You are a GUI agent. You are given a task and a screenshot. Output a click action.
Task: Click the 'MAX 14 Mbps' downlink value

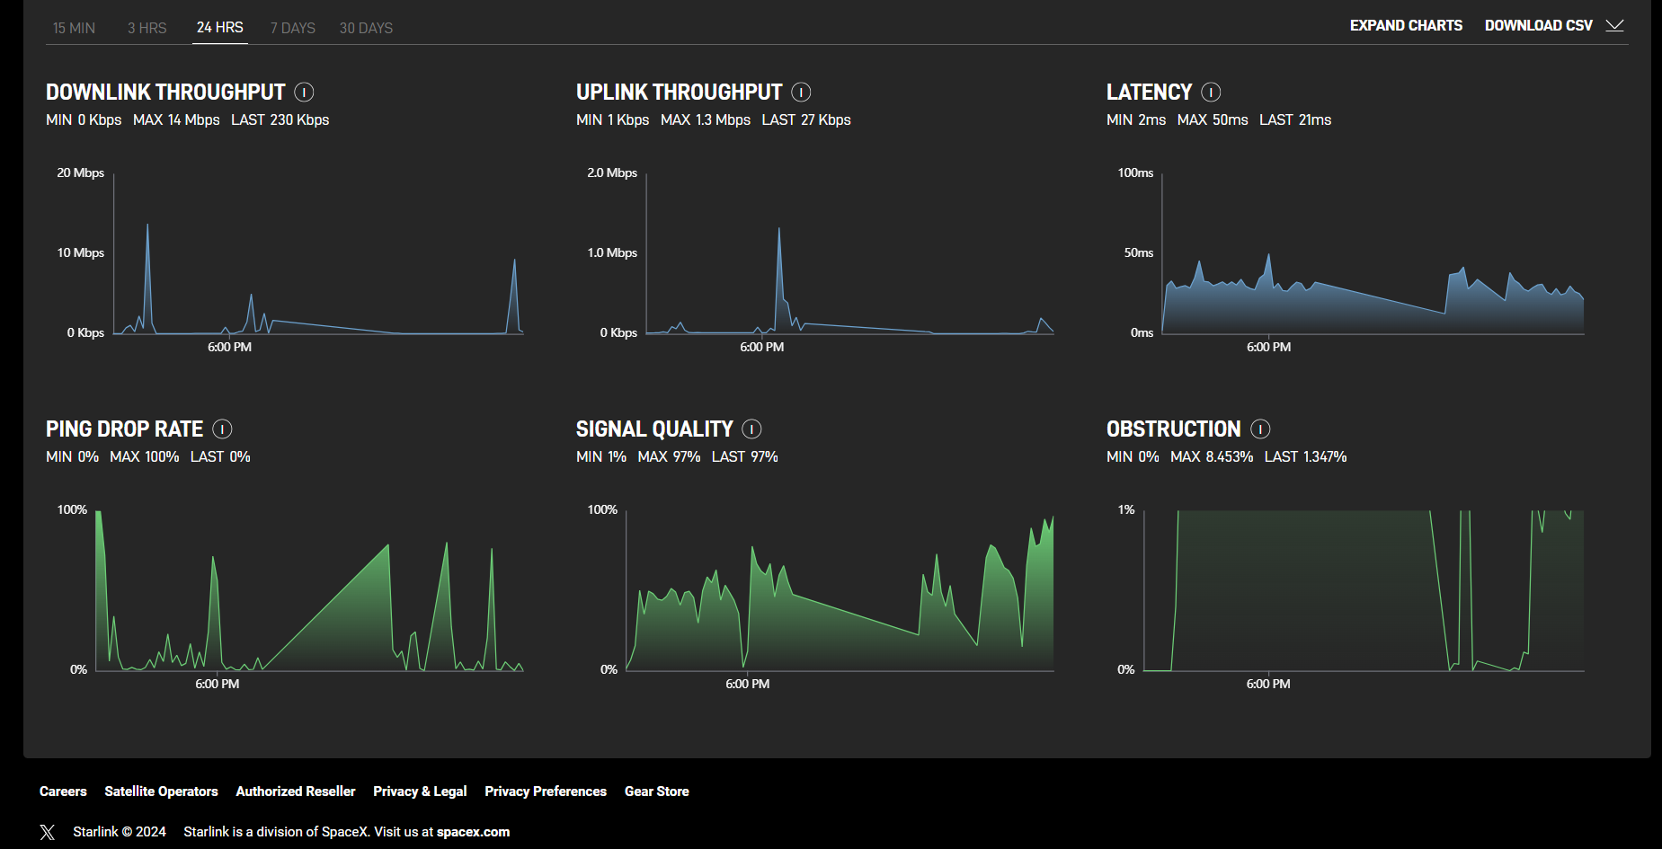[176, 120]
